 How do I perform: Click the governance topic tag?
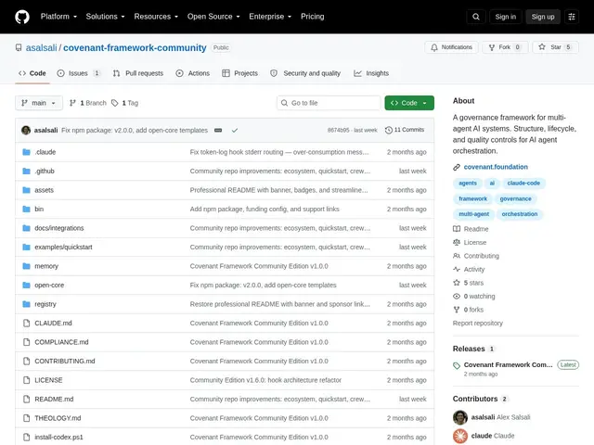coord(515,198)
